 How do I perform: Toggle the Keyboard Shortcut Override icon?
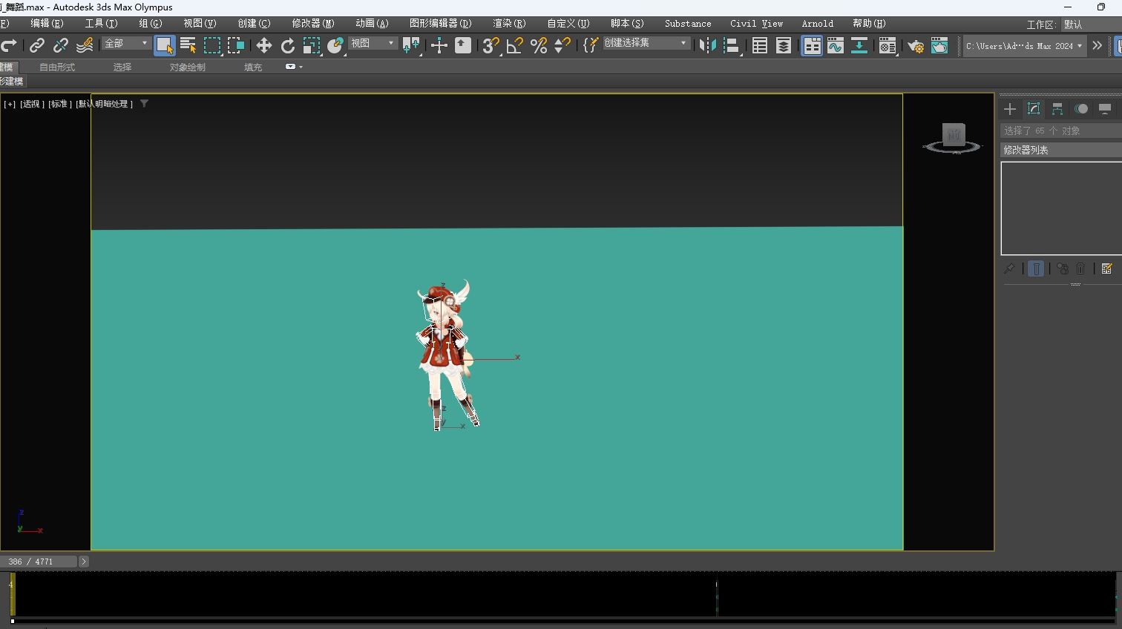463,46
